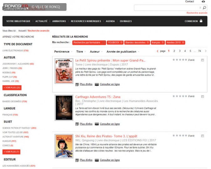The width and height of the screenshot is (211, 169).
Task: Select checkbox for Carthago Adventures T5 result
Action: (203, 96)
